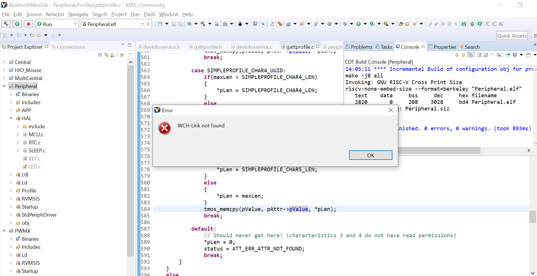The image size is (537, 276).
Task: Toggle Link with Editor in Project Explorer
Action: pyautogui.click(x=106, y=55)
